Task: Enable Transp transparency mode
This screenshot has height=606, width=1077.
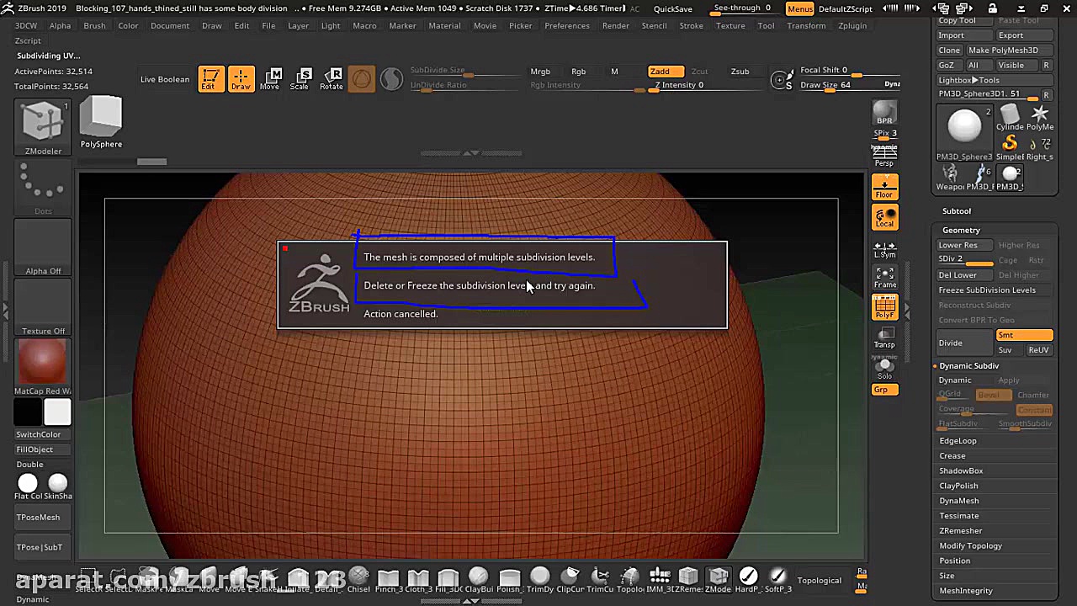Action: pos(884,338)
